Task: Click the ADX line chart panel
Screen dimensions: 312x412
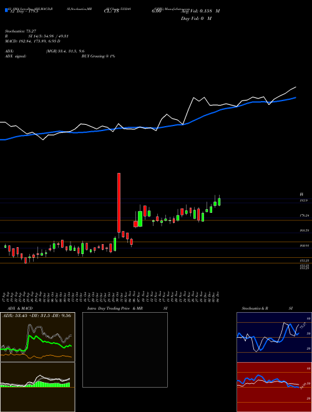Action: pos(37,337)
